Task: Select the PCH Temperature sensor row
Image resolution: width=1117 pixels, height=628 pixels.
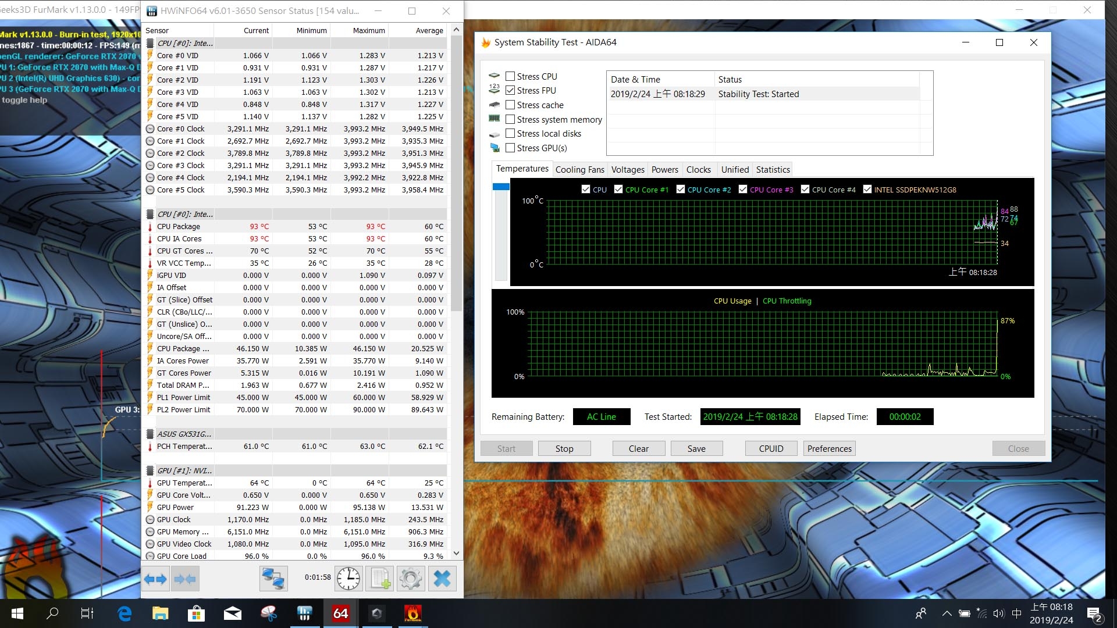Action: click(x=295, y=447)
